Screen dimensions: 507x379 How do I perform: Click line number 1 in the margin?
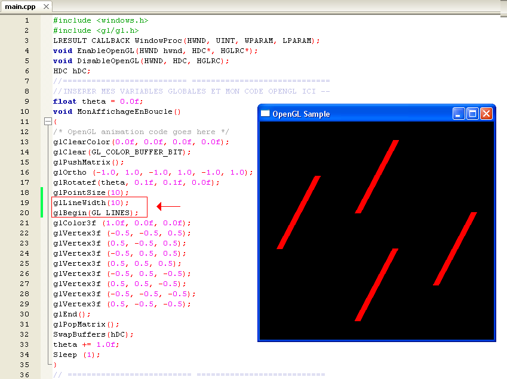point(27,20)
